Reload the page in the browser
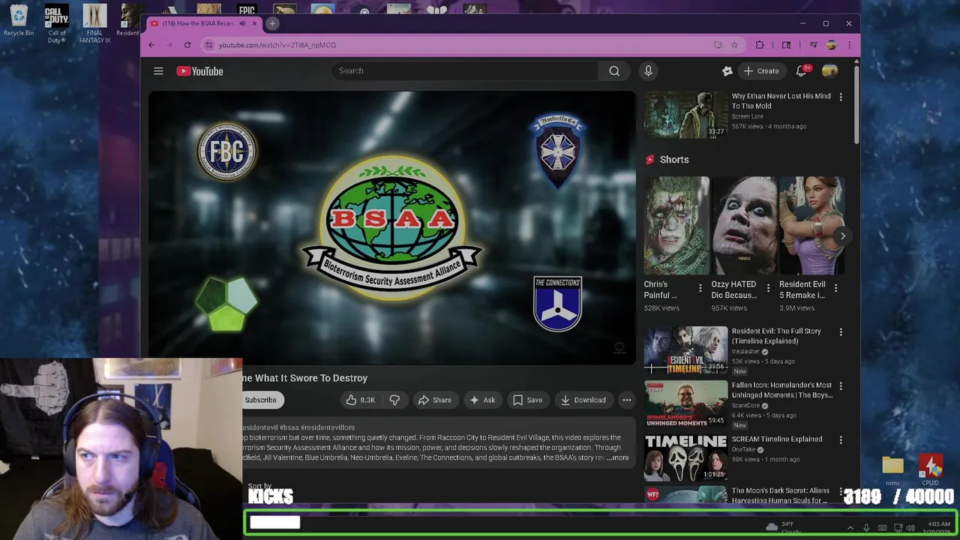The image size is (960, 540). [187, 45]
